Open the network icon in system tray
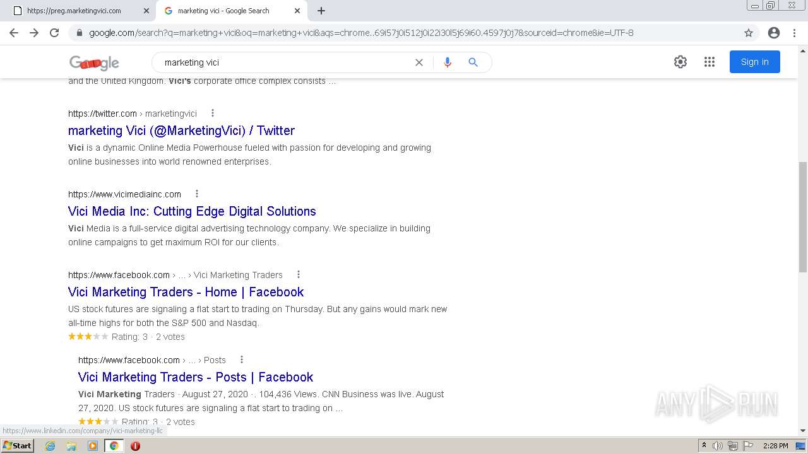 coord(732,446)
